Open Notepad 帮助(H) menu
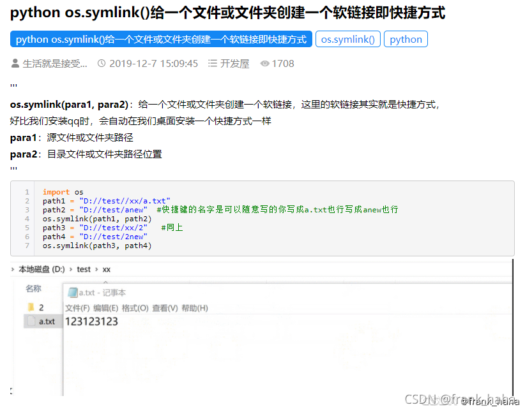525x412 pixels. [195, 308]
